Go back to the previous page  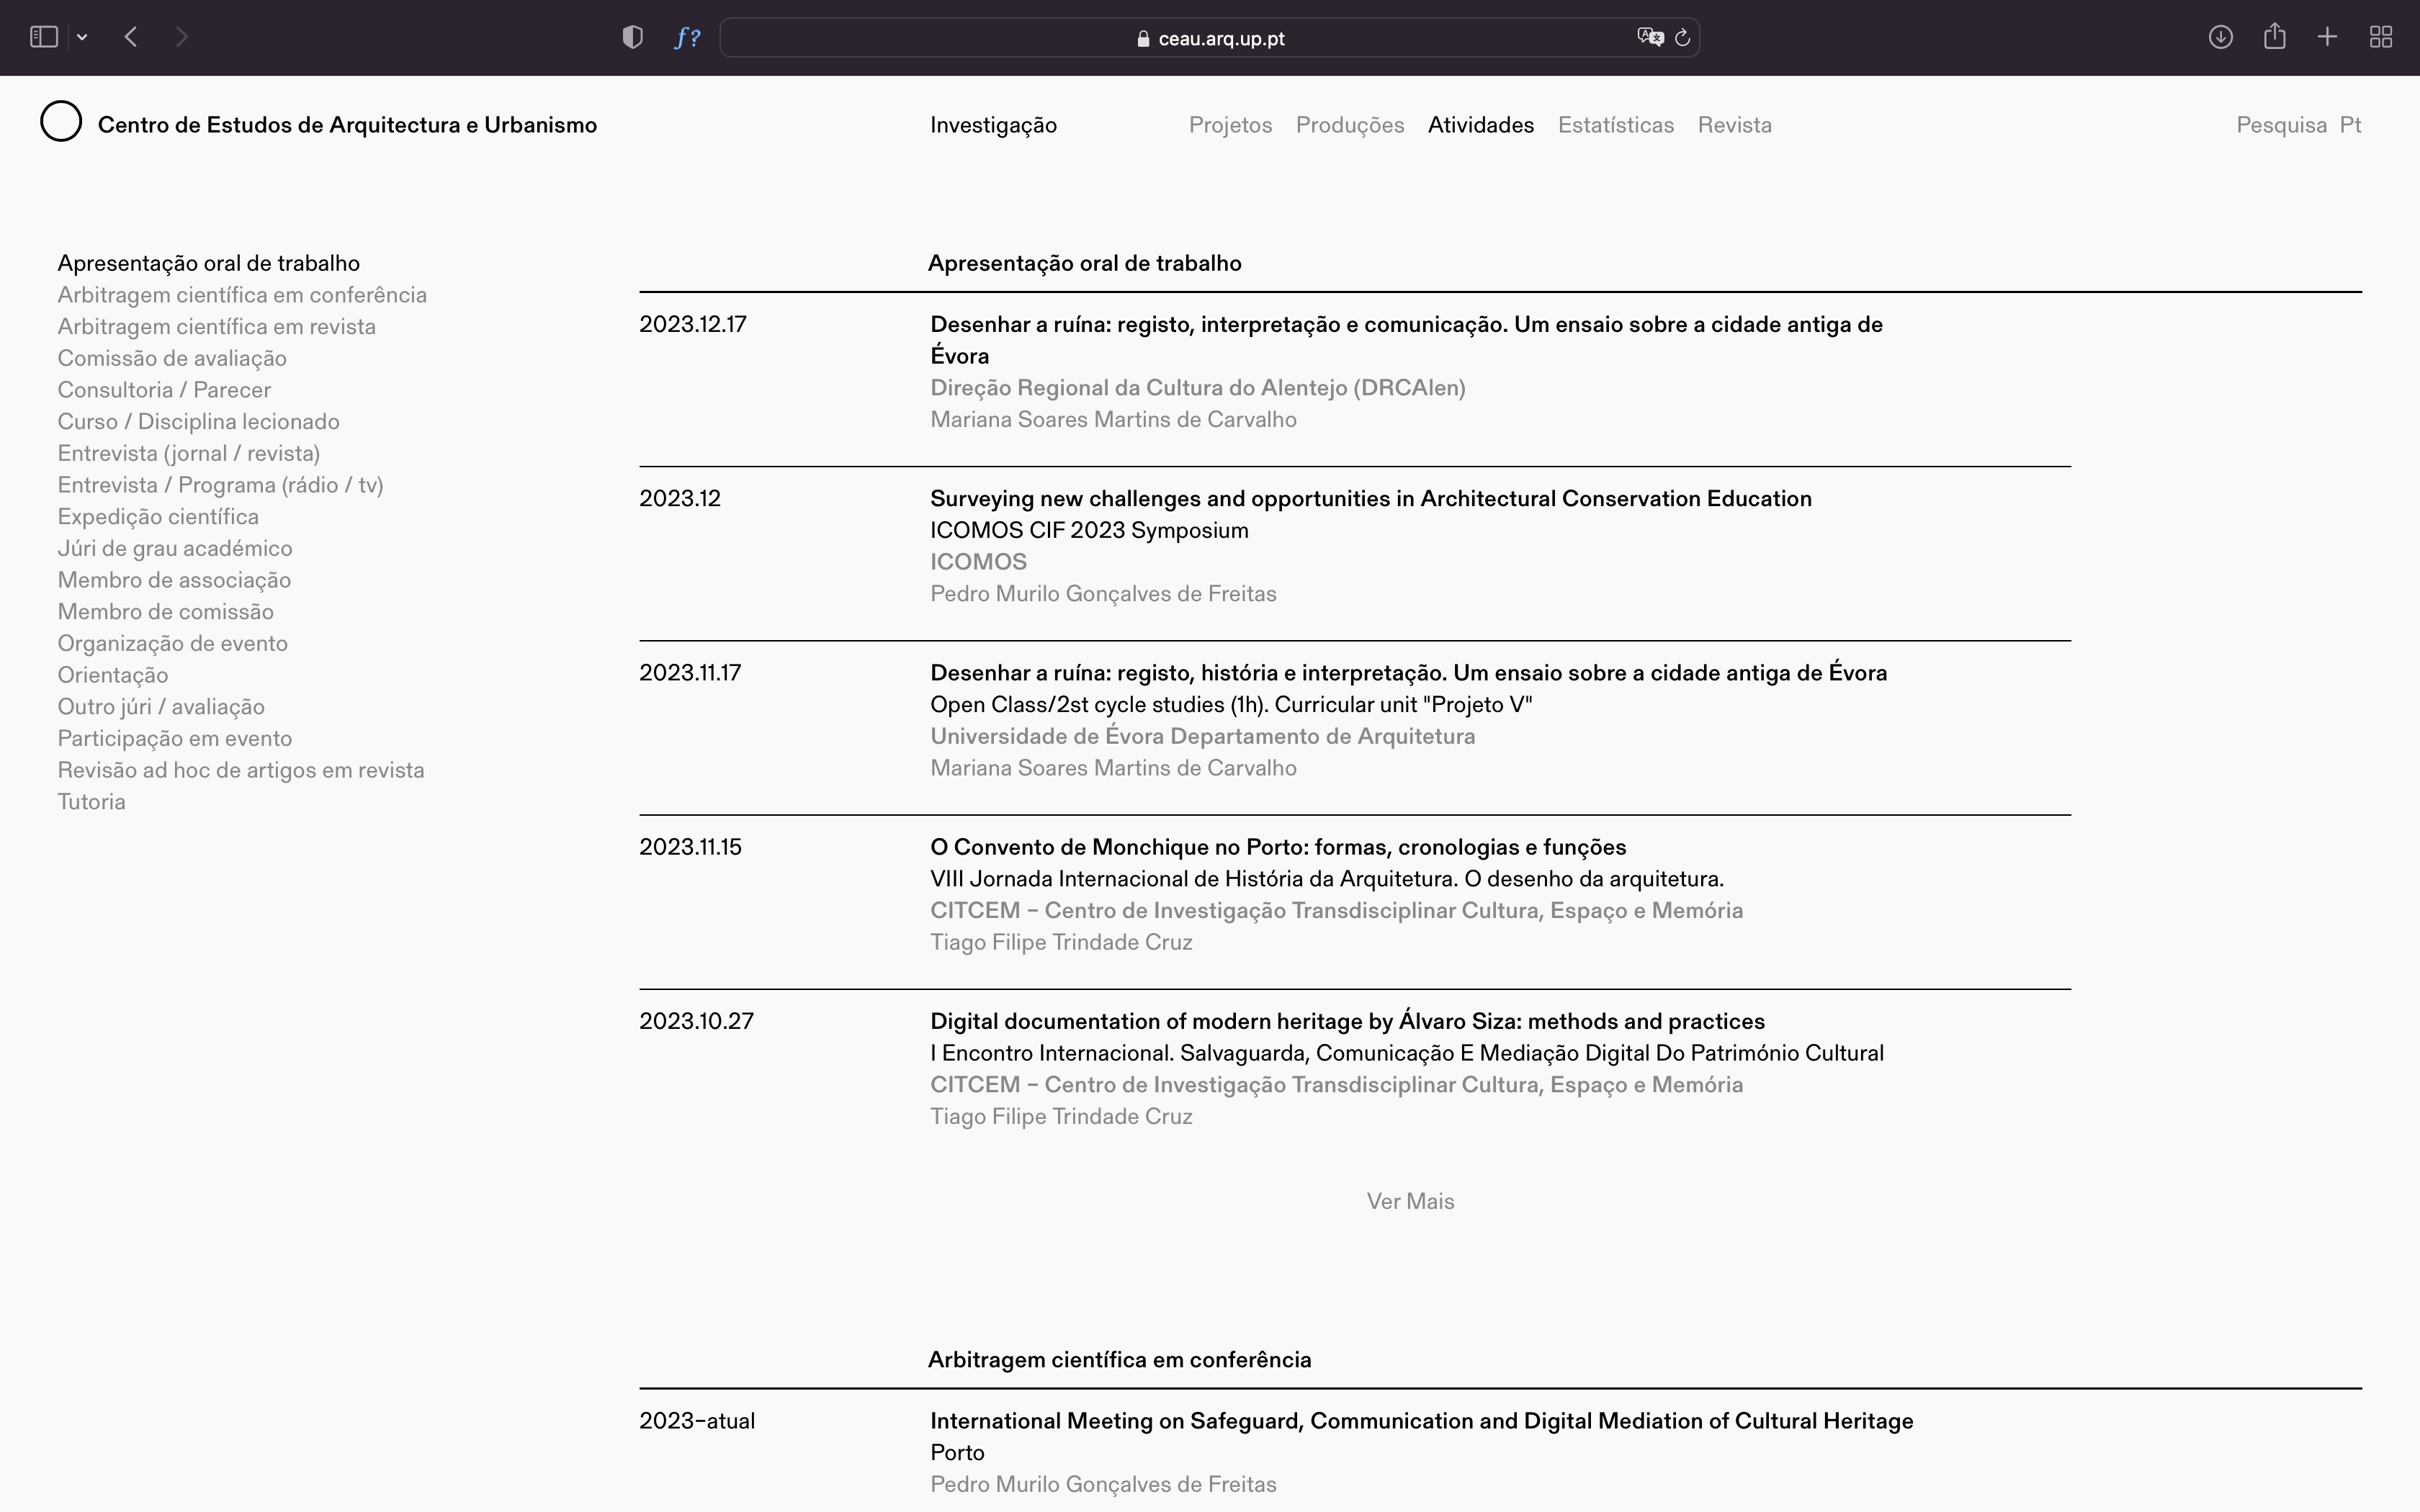[x=131, y=37]
